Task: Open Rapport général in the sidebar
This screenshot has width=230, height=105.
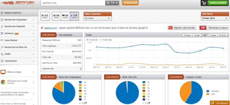Action: click(19, 13)
